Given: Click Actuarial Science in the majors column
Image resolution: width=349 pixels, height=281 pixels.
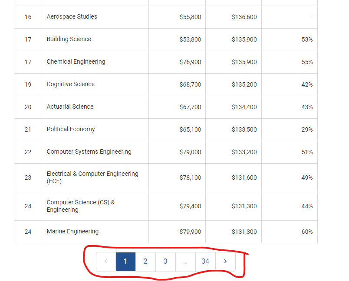Looking at the screenshot, I should (70, 107).
